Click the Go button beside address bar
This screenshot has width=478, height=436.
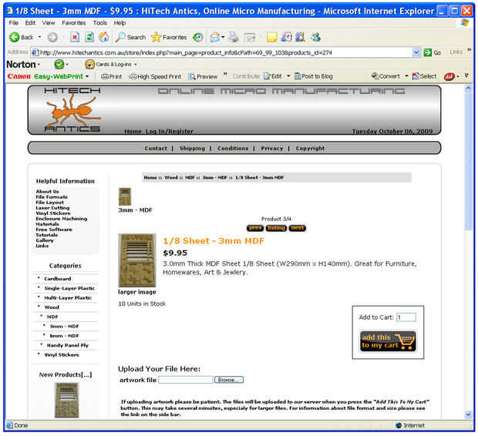433,52
